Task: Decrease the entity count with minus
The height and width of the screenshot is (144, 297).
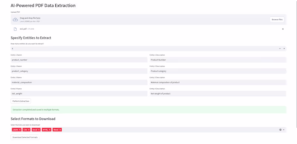Action: (280, 49)
